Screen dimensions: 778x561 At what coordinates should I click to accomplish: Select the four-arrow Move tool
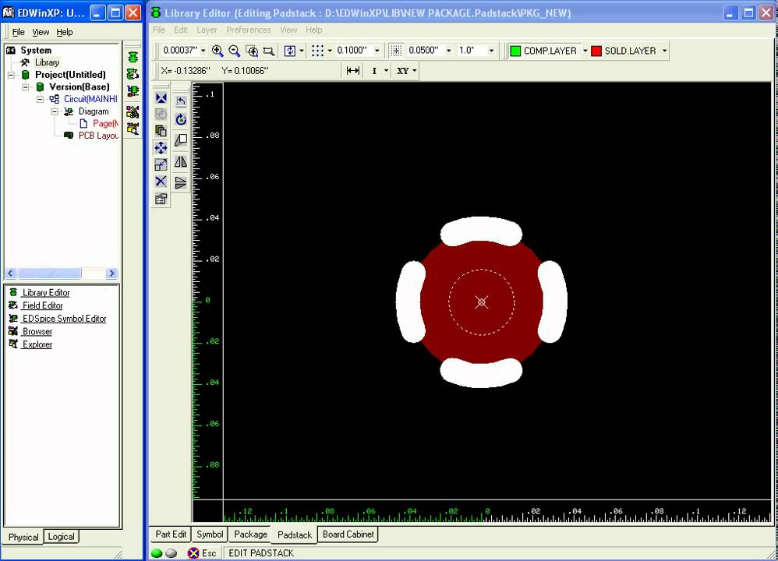click(x=161, y=148)
